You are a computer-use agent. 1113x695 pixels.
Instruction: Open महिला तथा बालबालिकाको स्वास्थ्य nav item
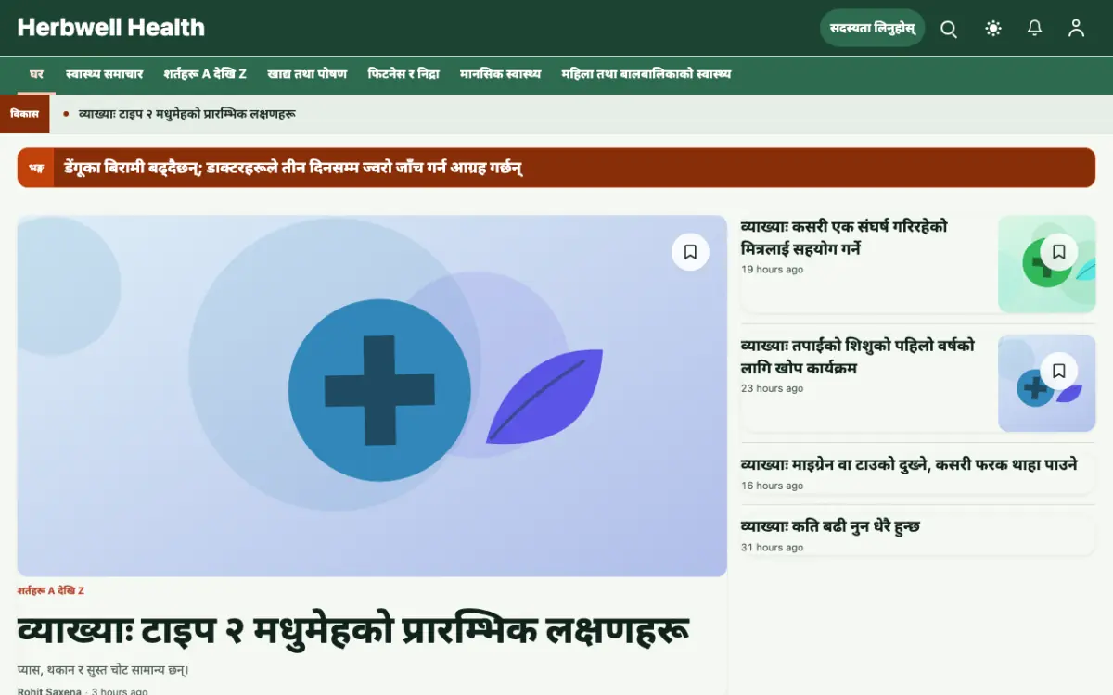coord(646,74)
